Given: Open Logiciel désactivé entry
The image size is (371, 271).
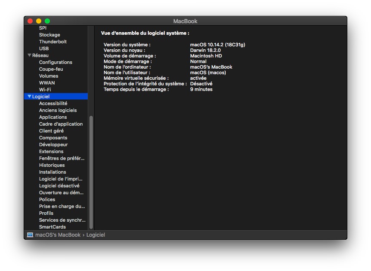Looking at the screenshot, I should point(59,185).
